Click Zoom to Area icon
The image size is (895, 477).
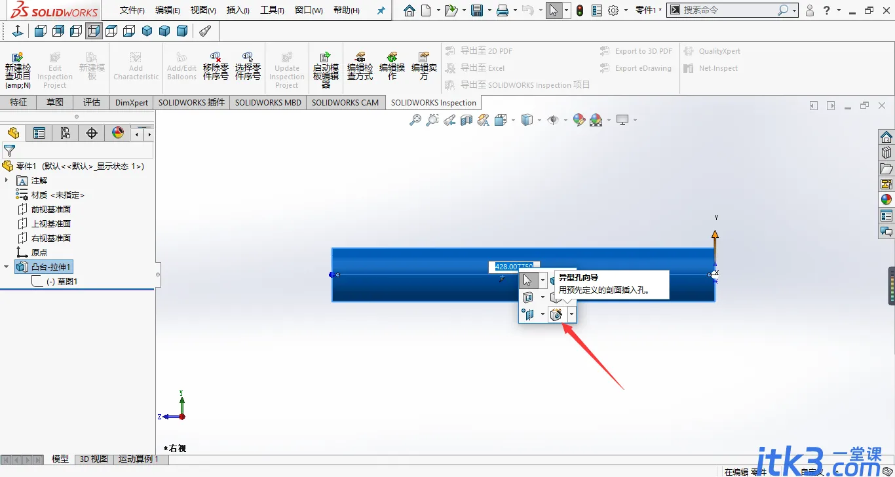pos(432,120)
